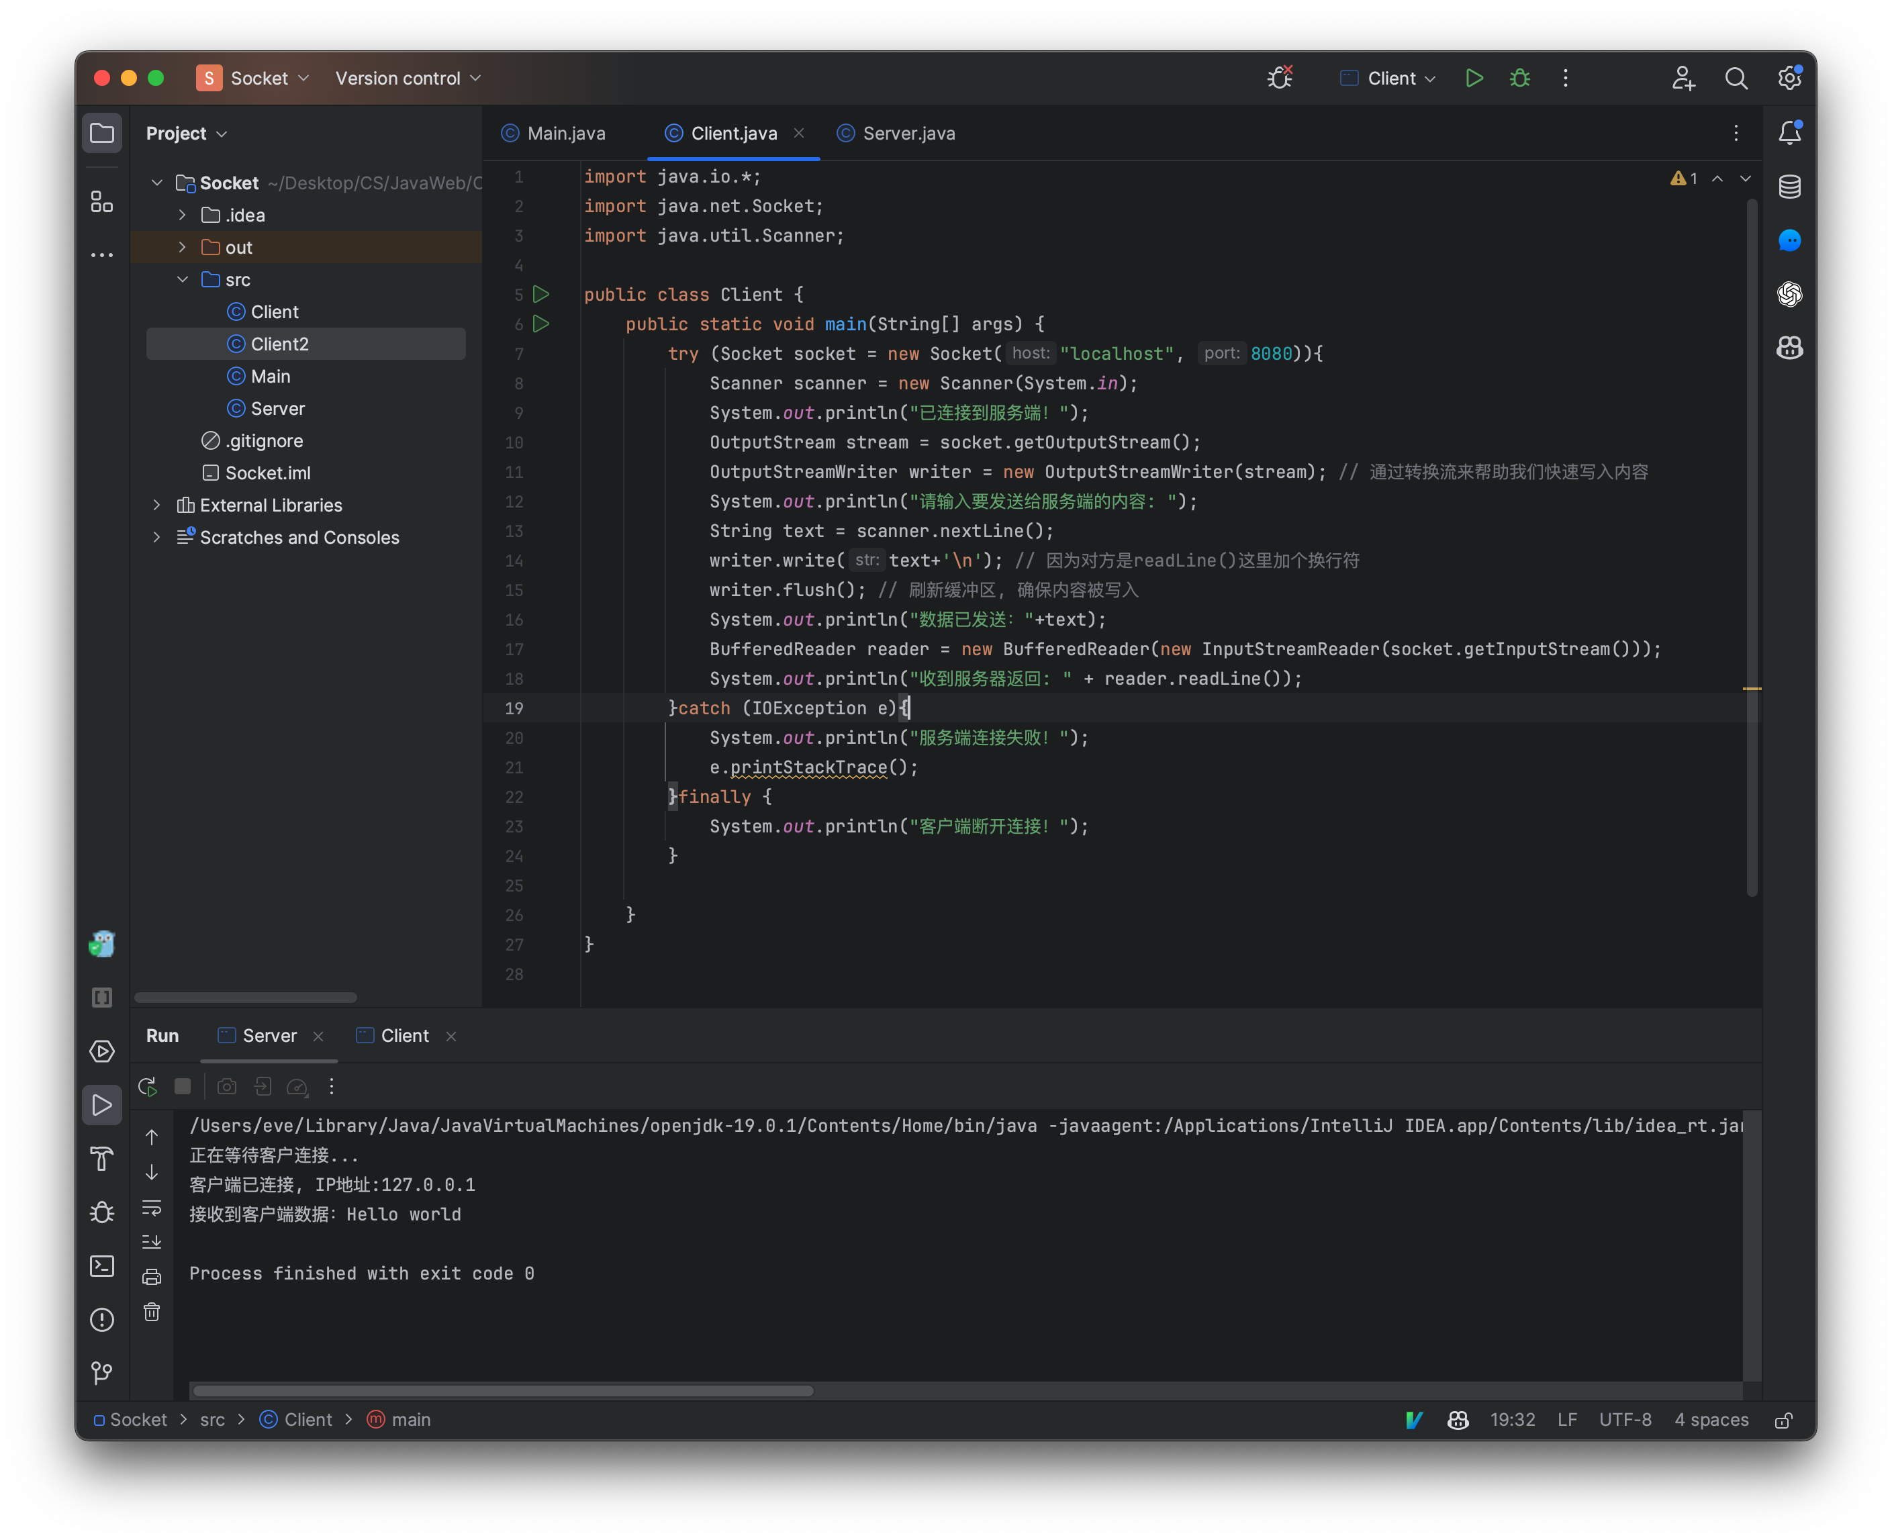The image size is (1892, 1540).
Task: Open Notifications with the bell icon
Action: click(x=1789, y=133)
